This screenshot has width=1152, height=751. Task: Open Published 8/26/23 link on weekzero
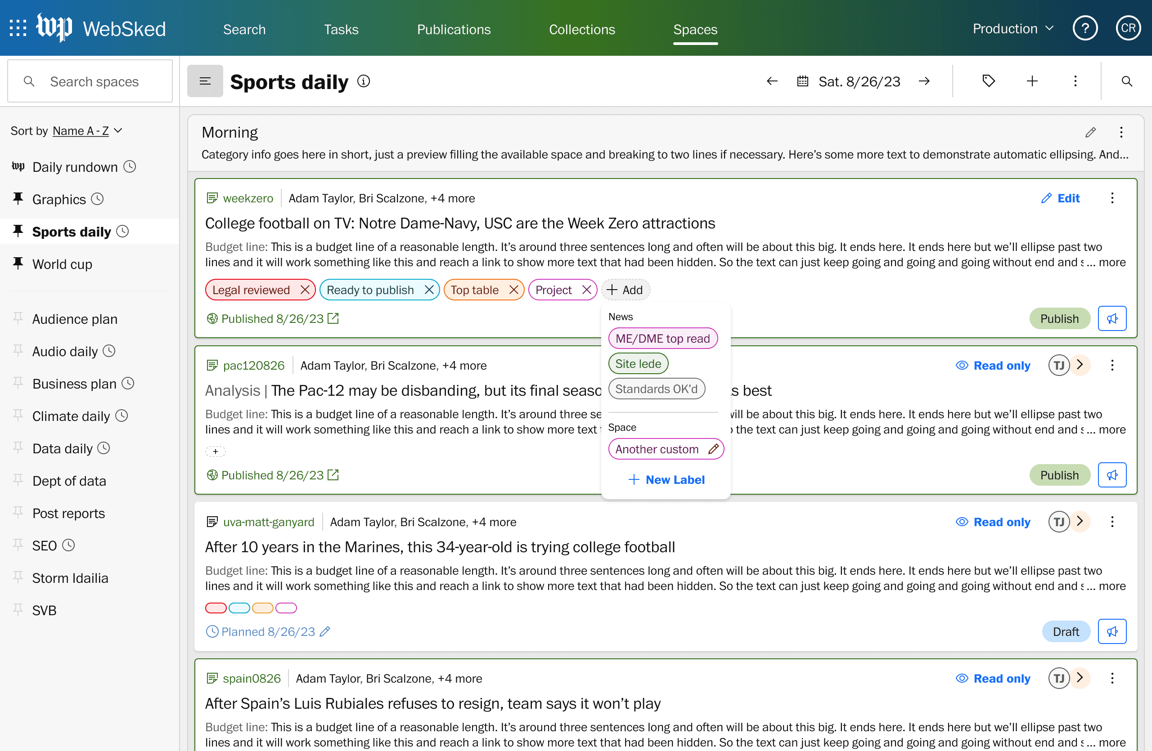tap(273, 319)
